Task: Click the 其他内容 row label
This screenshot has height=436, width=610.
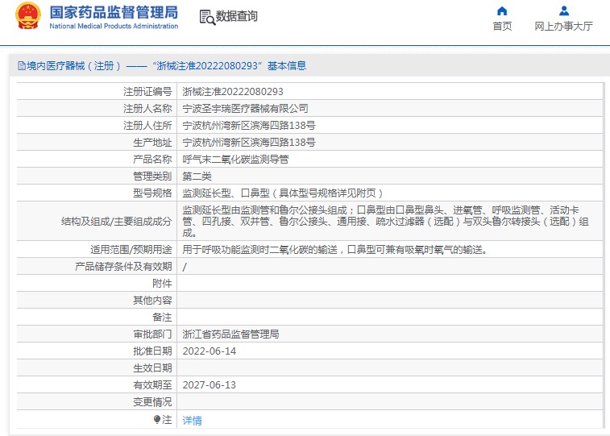Action: point(152,301)
